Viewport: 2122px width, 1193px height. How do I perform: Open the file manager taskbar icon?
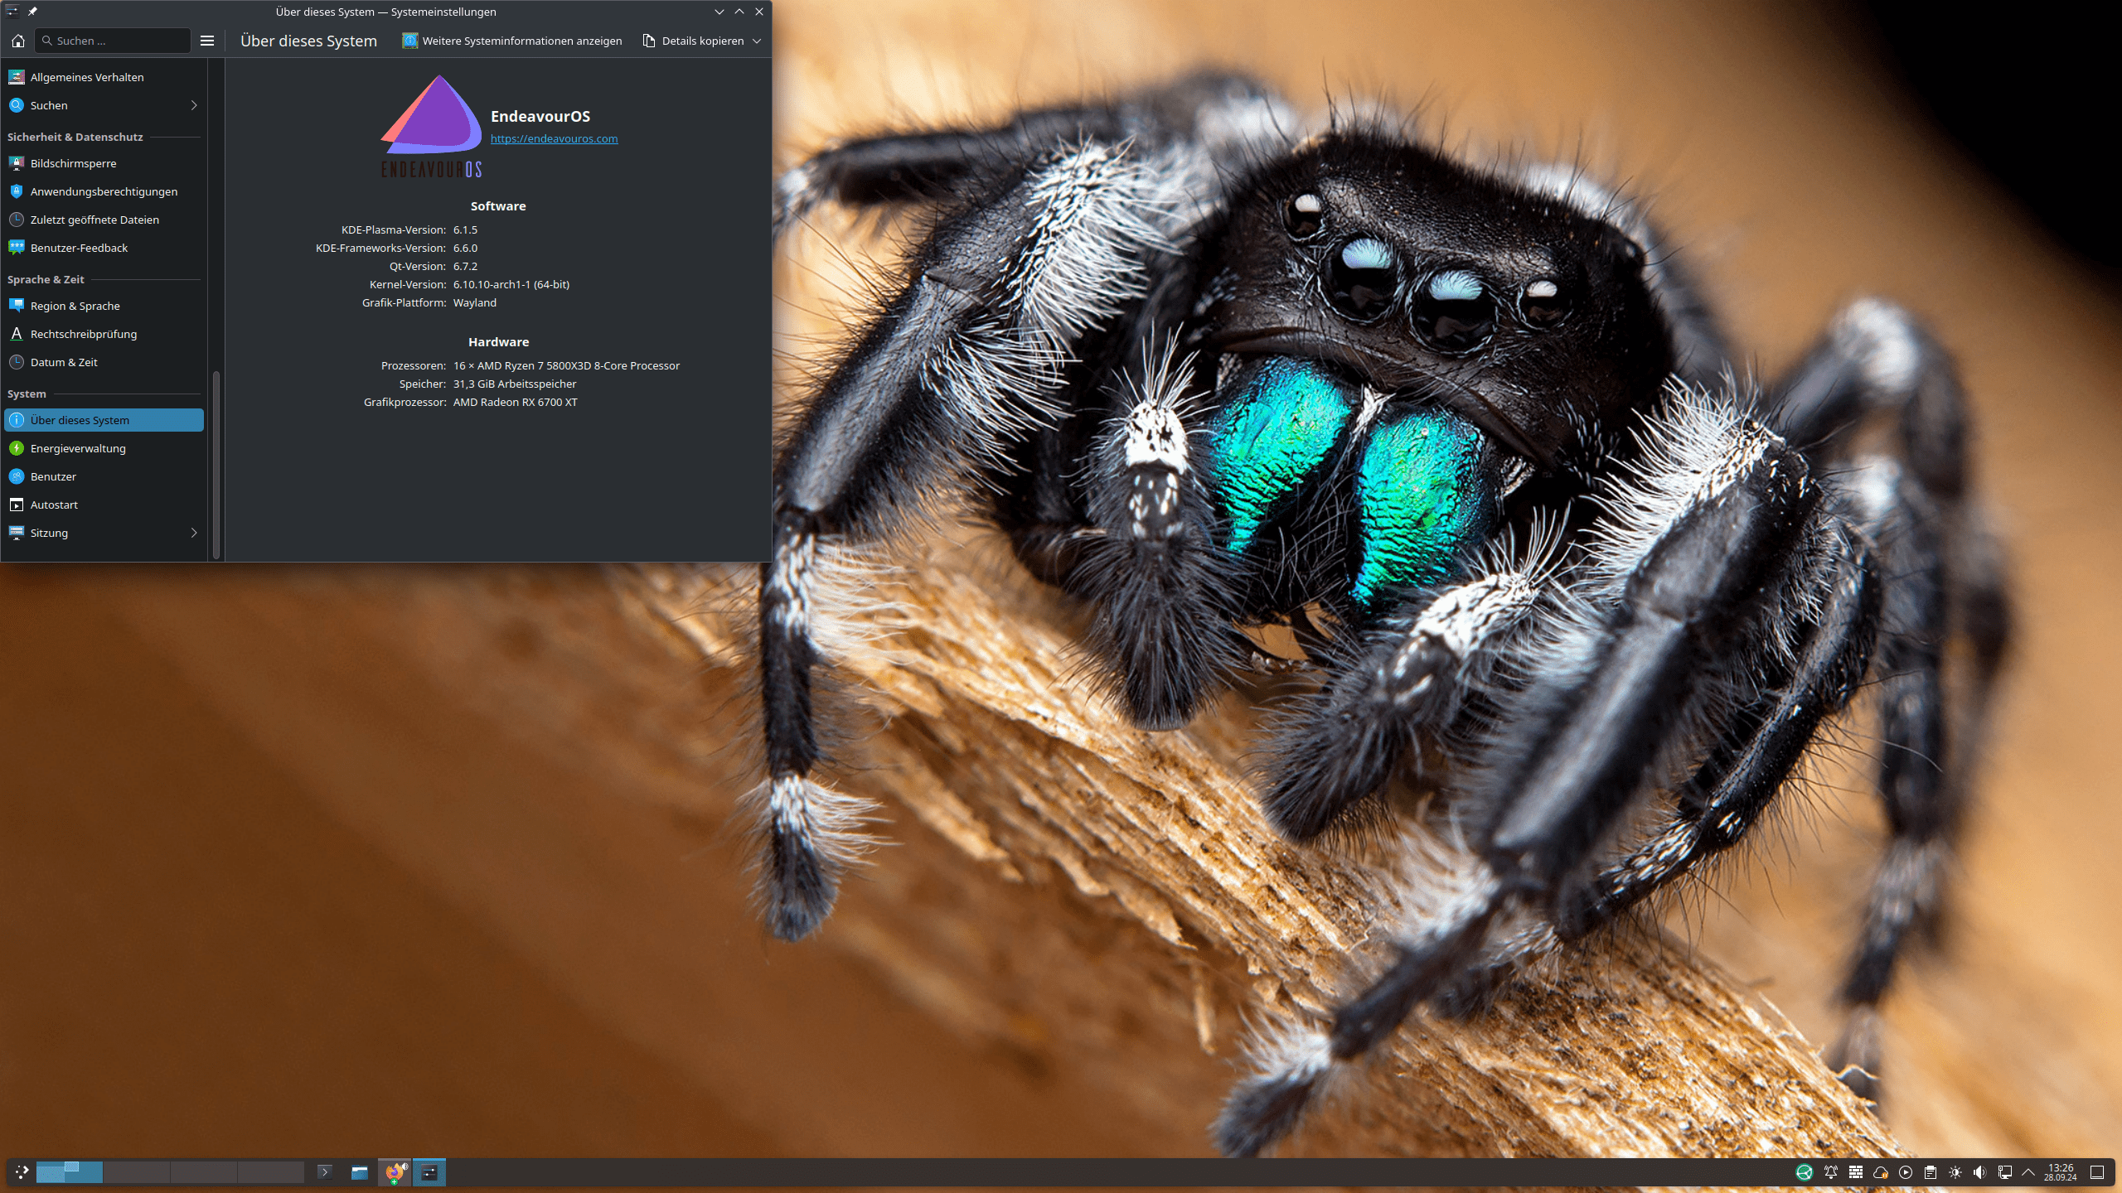359,1171
